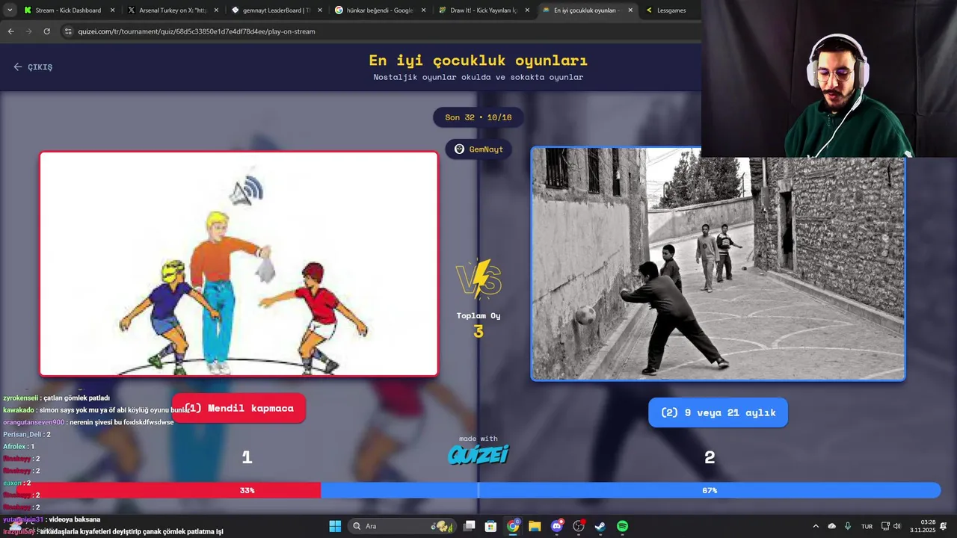Viewport: 957px width, 538px height.
Task: Switch to Draw It! Kick Yayınları tab
Action: (482, 10)
